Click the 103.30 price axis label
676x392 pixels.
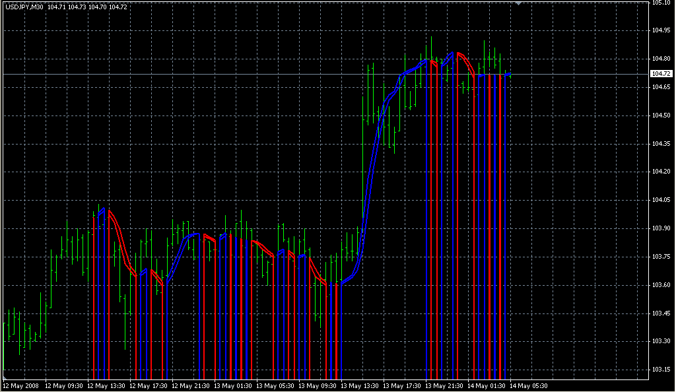(x=661, y=341)
